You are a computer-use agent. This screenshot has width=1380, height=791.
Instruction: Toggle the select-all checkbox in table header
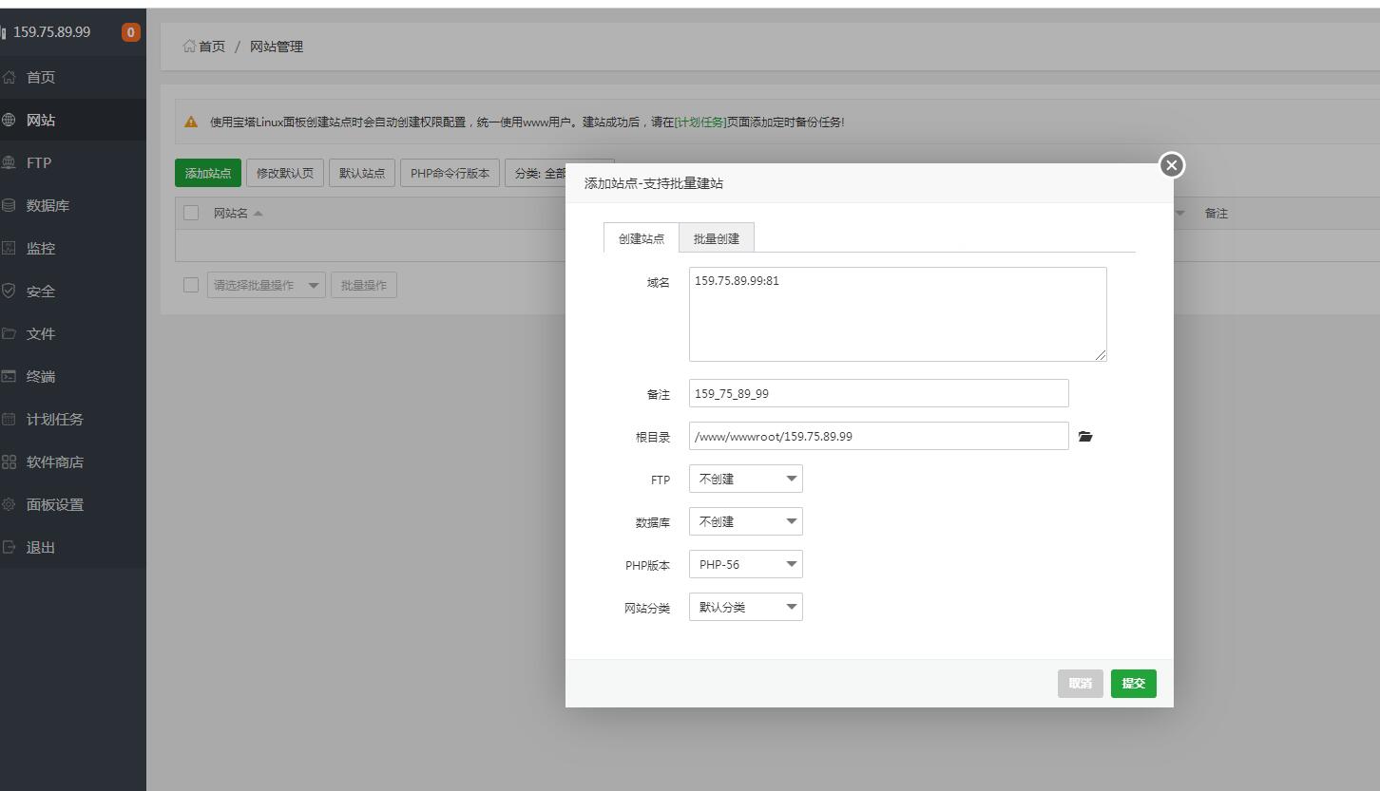pyautogui.click(x=191, y=213)
